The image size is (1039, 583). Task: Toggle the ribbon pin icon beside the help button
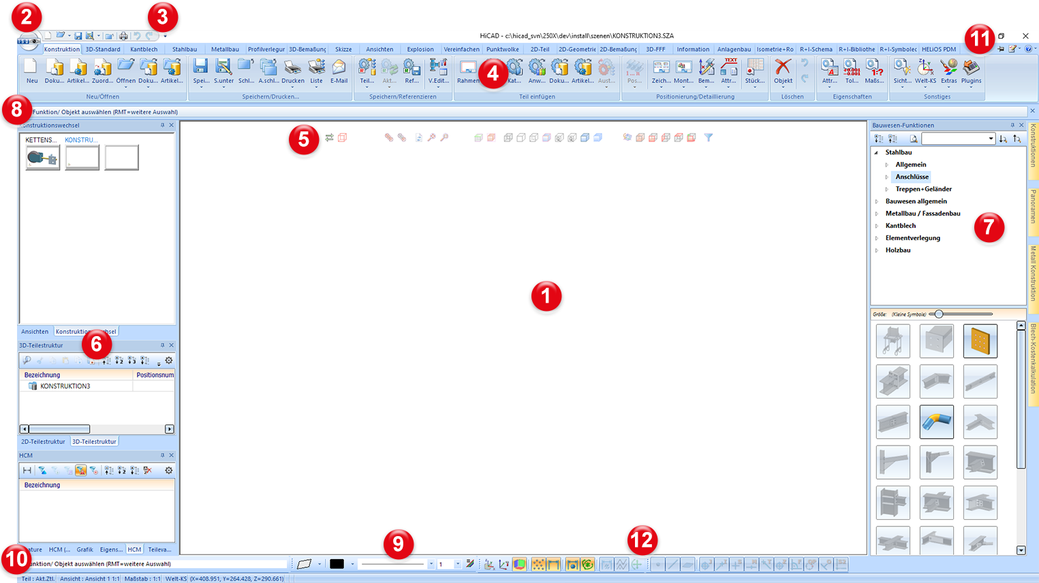tap(1001, 49)
